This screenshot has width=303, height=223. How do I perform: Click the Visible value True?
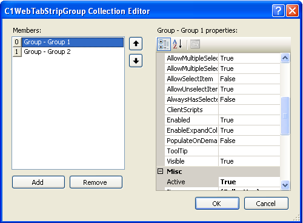click(x=249, y=161)
